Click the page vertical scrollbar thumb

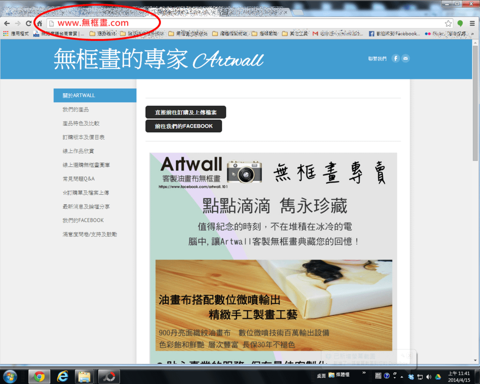click(475, 104)
